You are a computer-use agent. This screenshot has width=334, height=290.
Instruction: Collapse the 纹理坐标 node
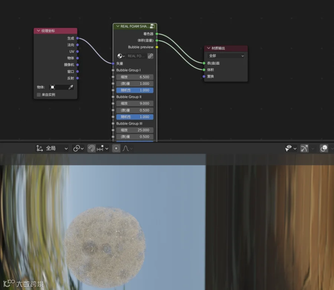39,31
